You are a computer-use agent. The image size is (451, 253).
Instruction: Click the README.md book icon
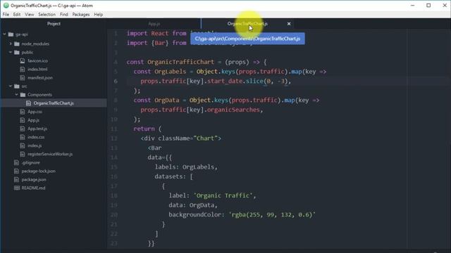pos(17,188)
